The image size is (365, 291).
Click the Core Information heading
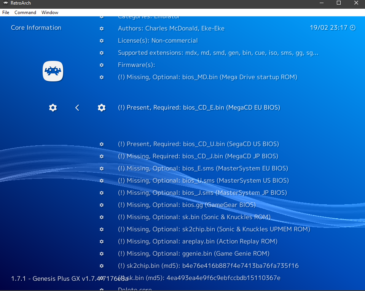tap(36, 28)
